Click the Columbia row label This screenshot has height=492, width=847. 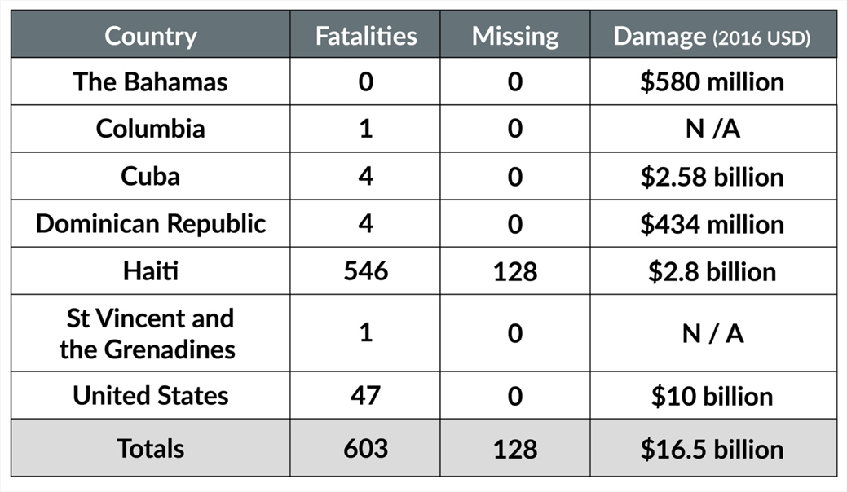click(x=151, y=129)
